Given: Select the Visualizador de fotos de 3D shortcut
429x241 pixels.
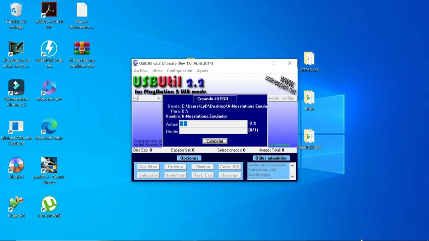Looking at the screenshot, I should coord(16,55).
